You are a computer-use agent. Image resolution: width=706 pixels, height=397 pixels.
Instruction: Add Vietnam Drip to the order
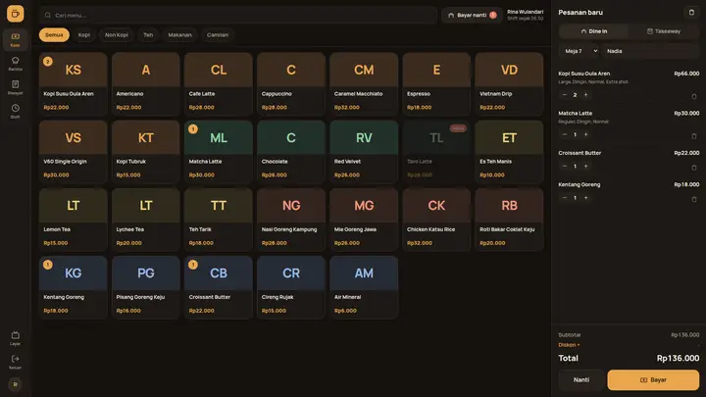(509, 83)
